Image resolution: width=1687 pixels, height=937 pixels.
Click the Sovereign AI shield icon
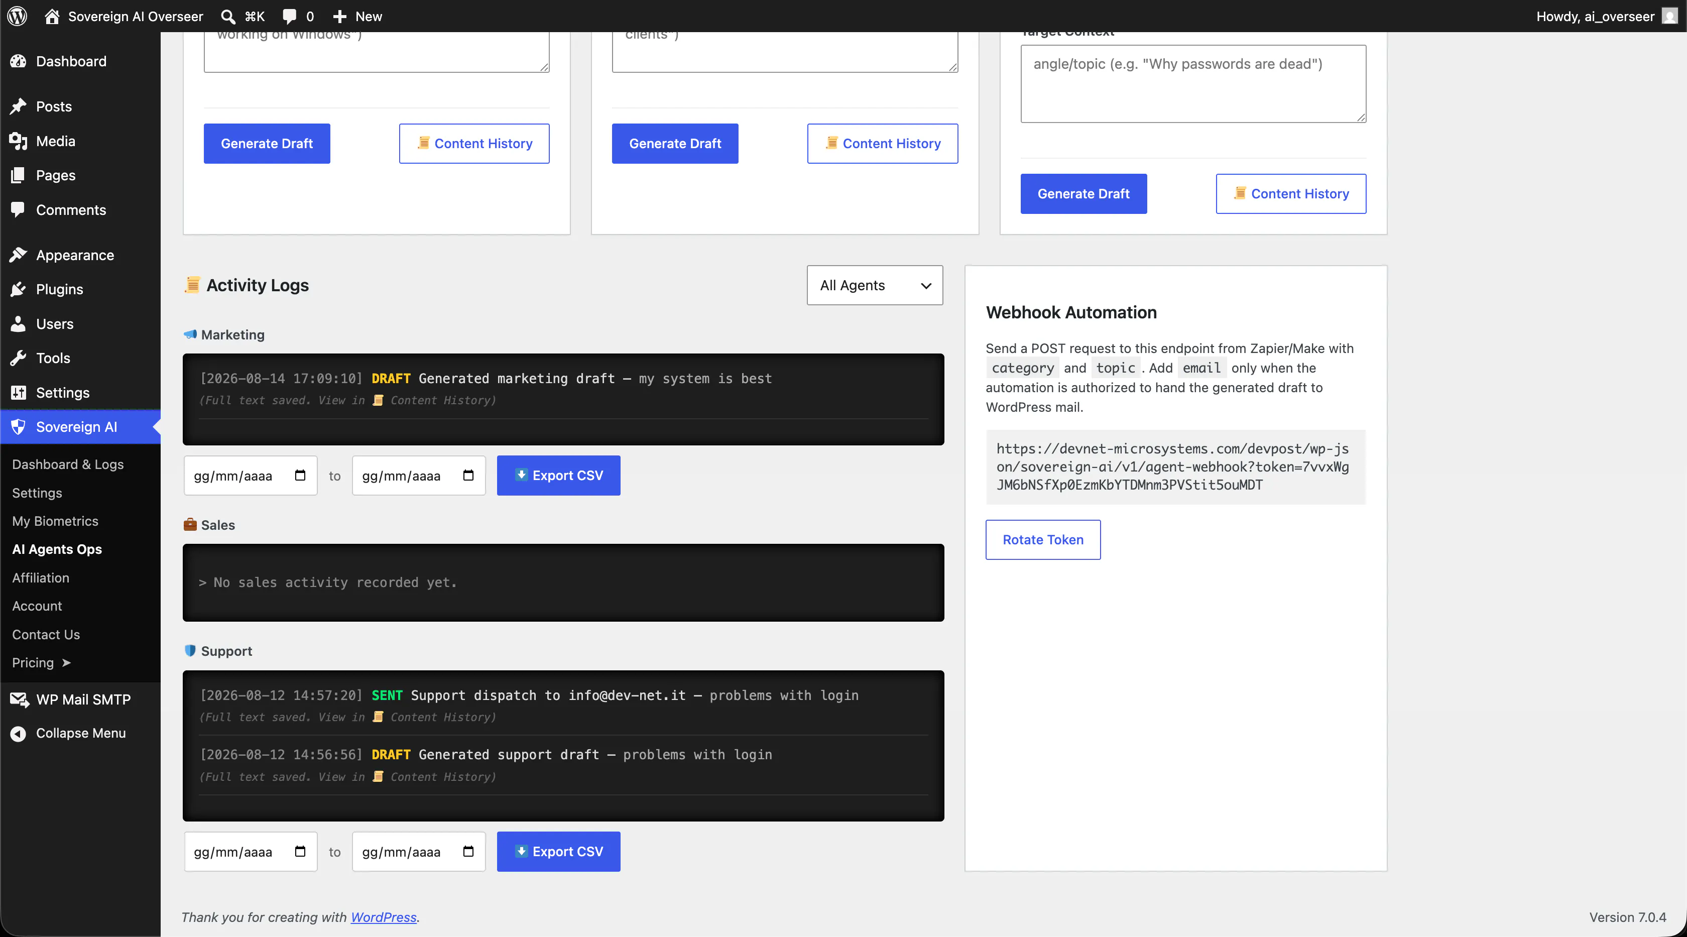click(19, 427)
